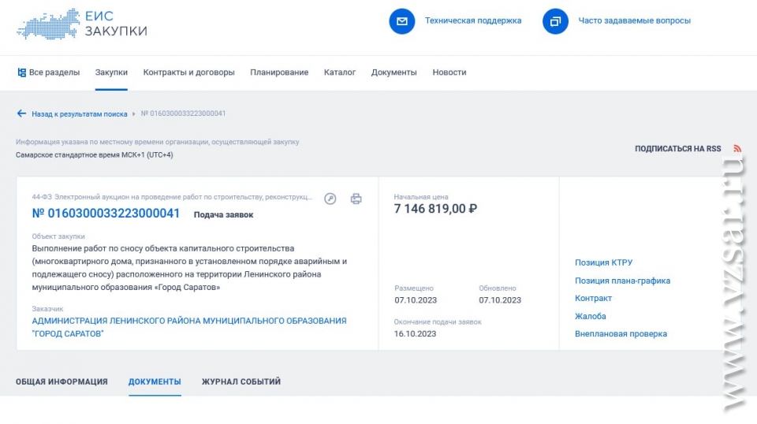Click the Техническая поддержка envelope icon
757x424 pixels.
click(401, 21)
